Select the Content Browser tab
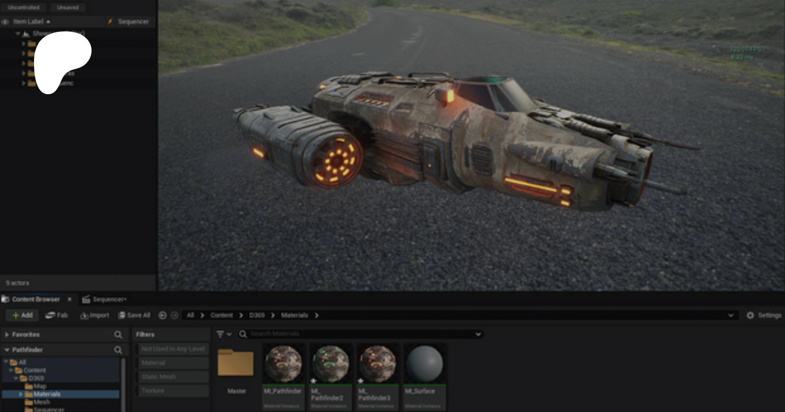 36,299
